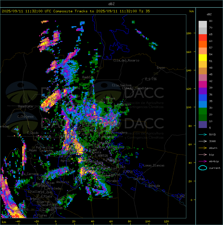Click the '120' tick on the bottom axis
This screenshot has height=225, width=223.
pos(166,222)
